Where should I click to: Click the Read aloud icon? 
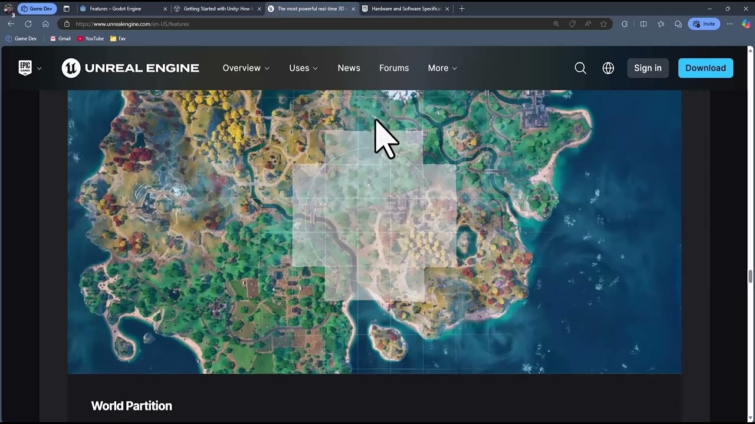pyautogui.click(x=588, y=24)
